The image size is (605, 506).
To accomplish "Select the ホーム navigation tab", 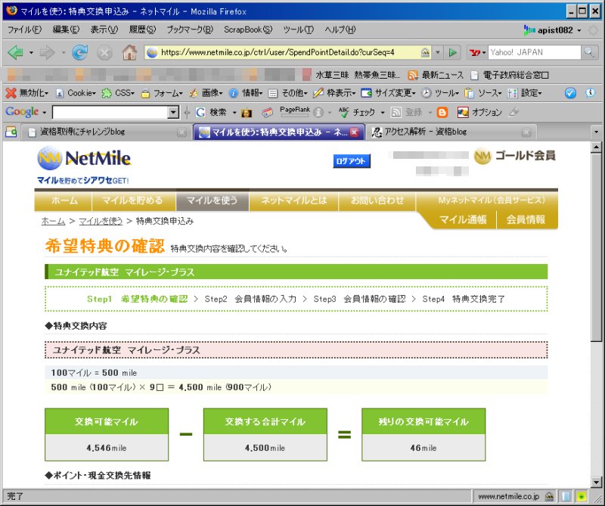I will click(64, 200).
